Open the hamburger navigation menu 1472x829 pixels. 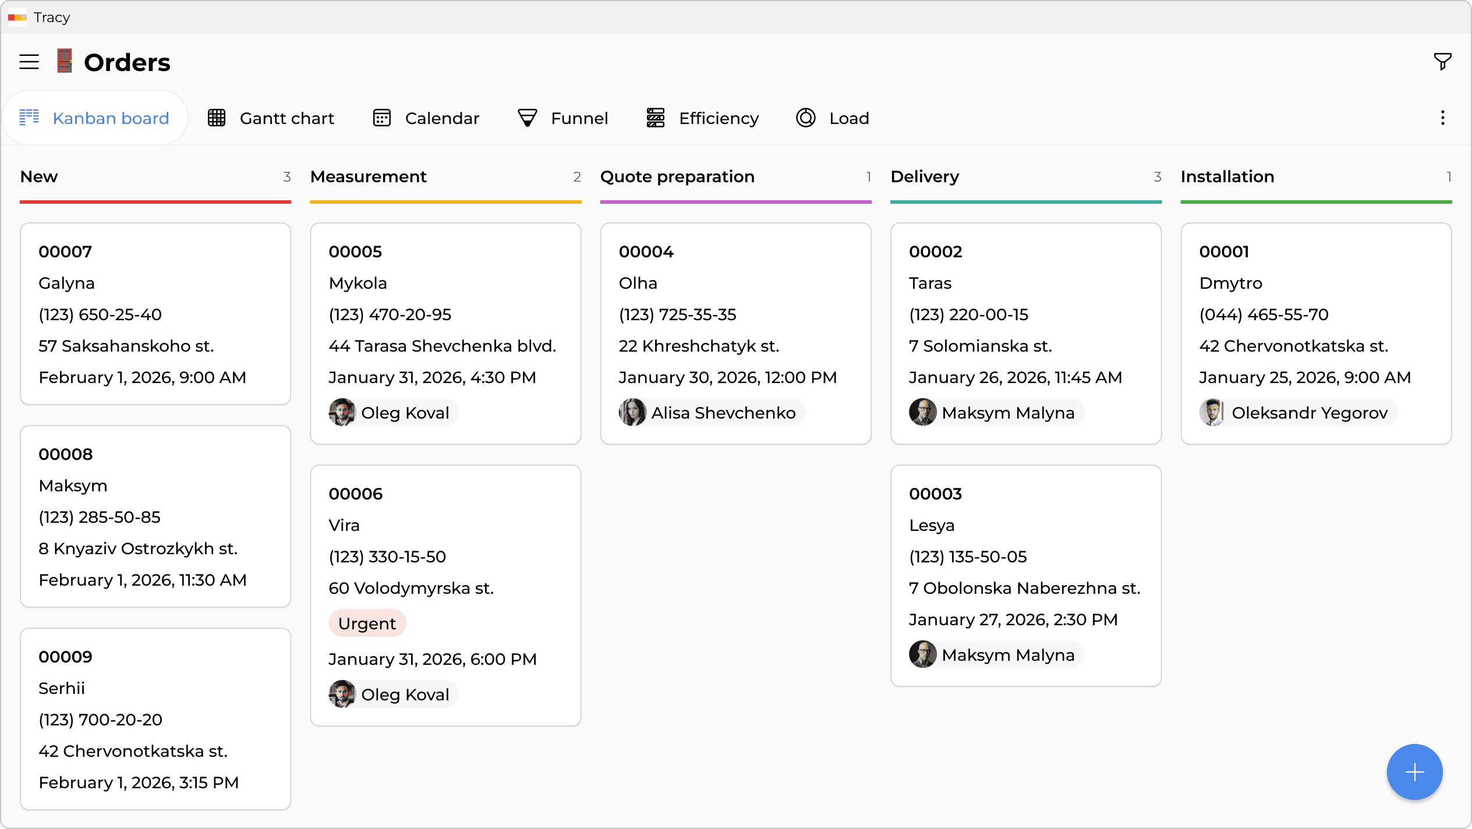pos(29,62)
